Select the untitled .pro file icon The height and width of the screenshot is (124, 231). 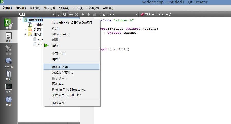[x=30, y=24]
